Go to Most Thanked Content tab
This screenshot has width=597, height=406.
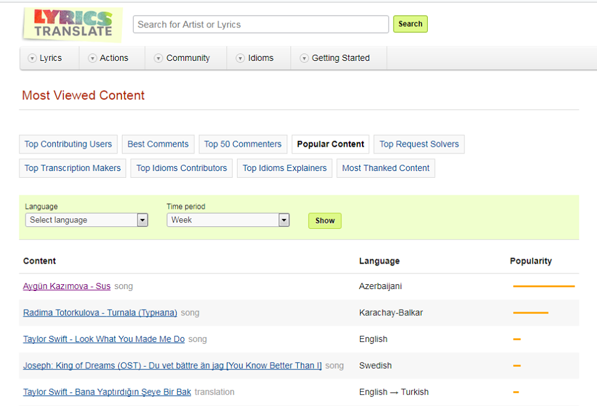tap(386, 168)
